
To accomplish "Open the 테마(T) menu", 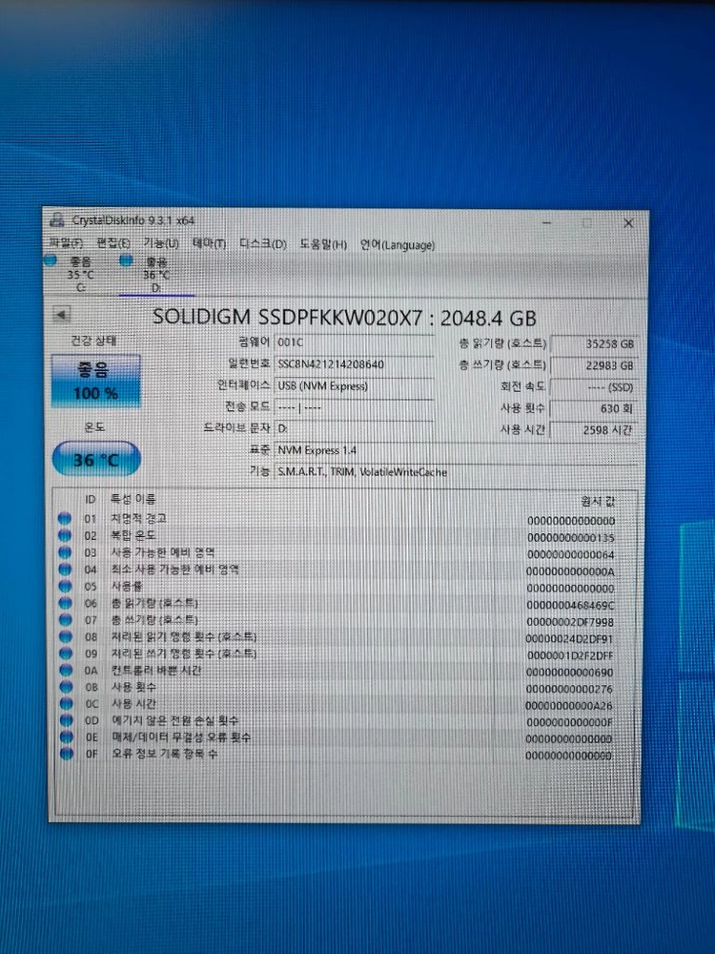I will (209, 243).
